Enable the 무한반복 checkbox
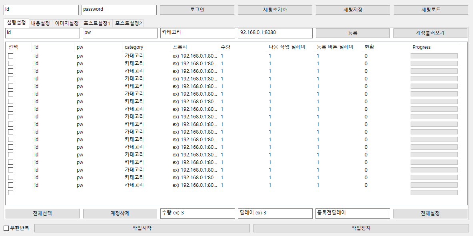This screenshot has height=236, width=473. 6,228
